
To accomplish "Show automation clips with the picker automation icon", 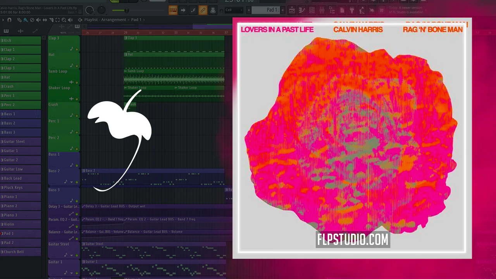I will point(35,31).
